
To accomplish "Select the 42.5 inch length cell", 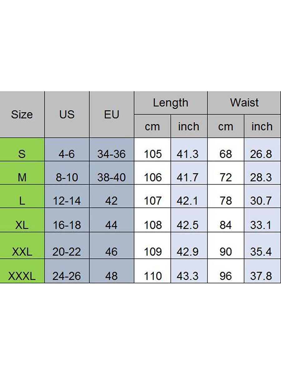I will 188,224.
